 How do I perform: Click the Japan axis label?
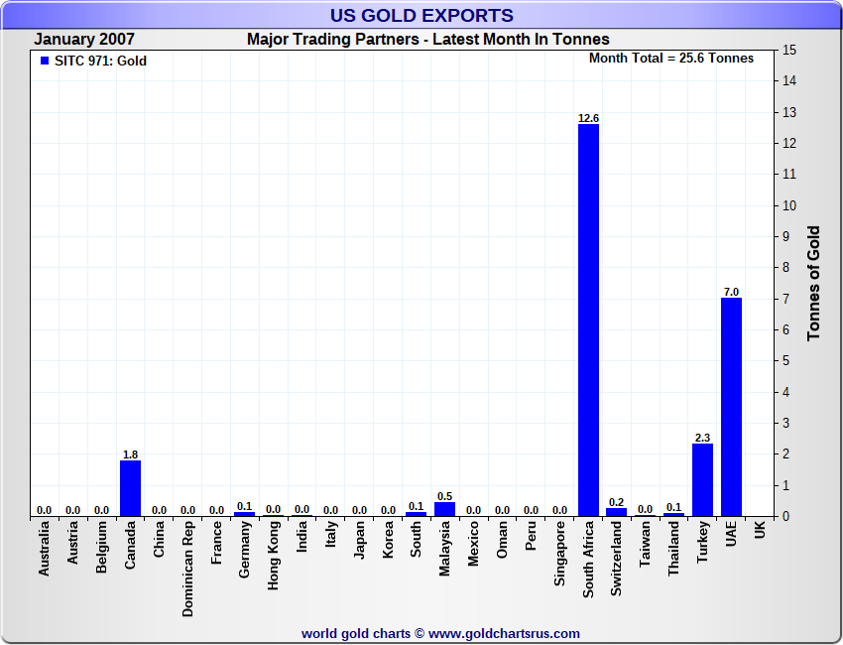coord(359,540)
